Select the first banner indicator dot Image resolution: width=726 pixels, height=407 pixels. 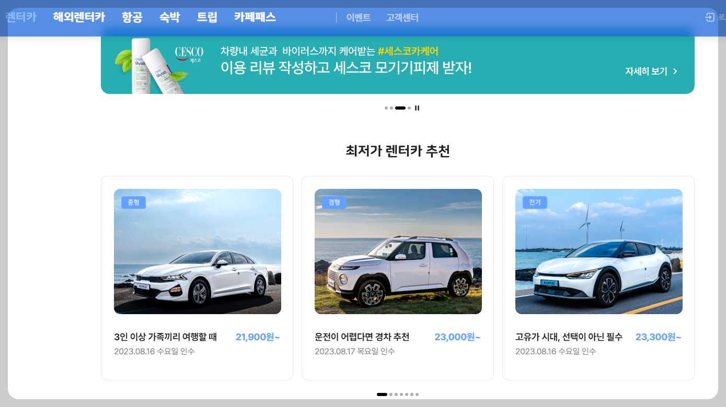tap(387, 108)
